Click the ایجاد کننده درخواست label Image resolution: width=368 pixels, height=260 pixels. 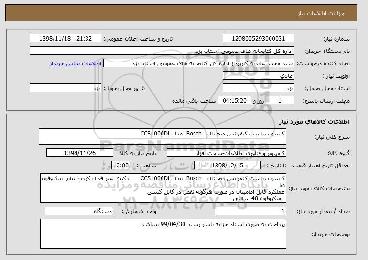[x=323, y=63]
